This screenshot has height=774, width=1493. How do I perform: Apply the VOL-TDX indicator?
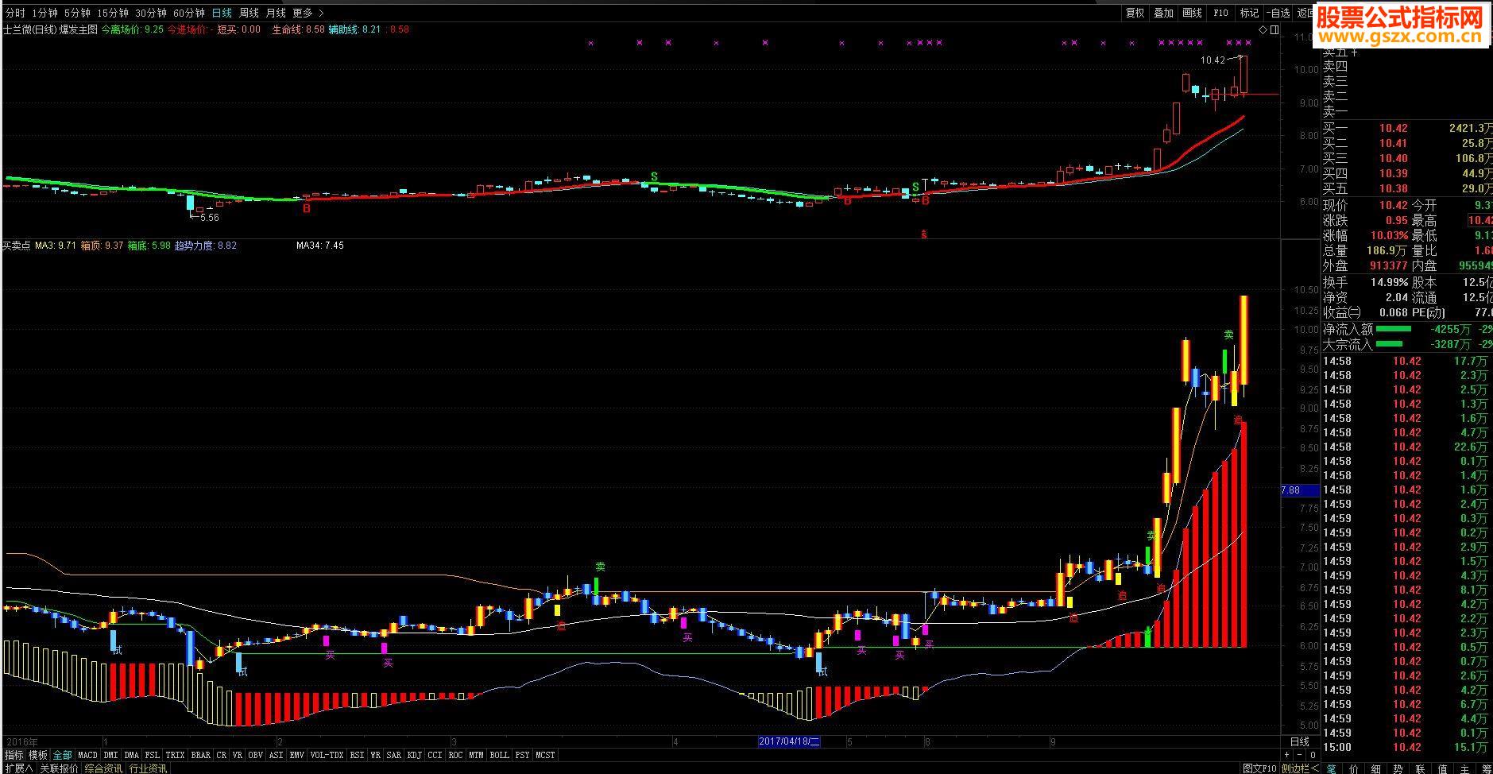pyautogui.click(x=327, y=755)
